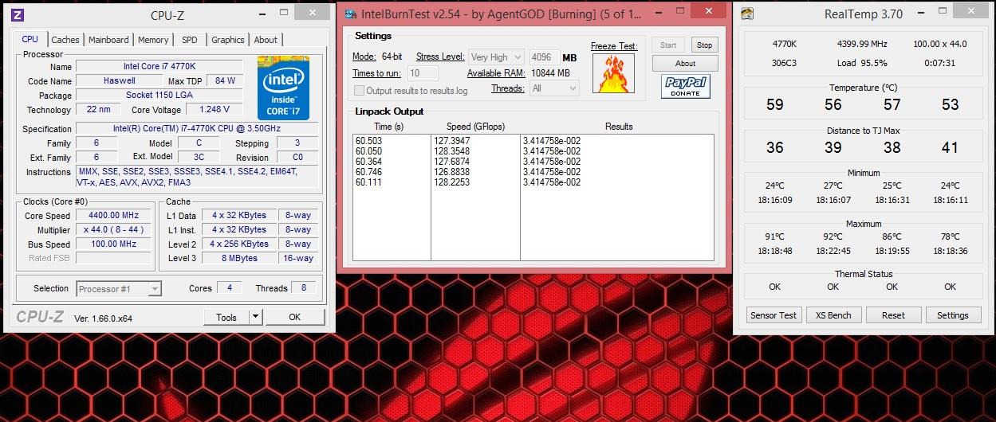Click the IntelBurnTest title bar icon
Screen dimensions: 996x422
pos(350,14)
